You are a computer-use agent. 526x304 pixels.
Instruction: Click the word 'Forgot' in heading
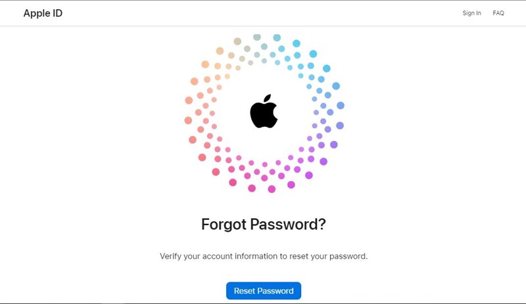coord(224,224)
